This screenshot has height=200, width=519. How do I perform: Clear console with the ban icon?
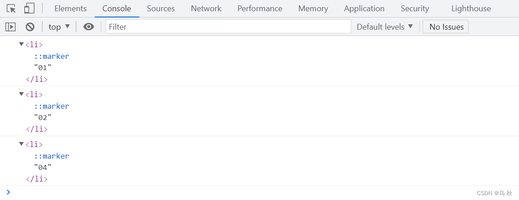click(x=30, y=27)
